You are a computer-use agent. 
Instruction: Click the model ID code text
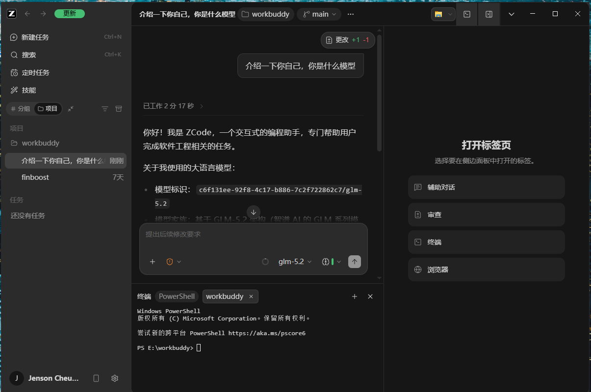(x=280, y=190)
